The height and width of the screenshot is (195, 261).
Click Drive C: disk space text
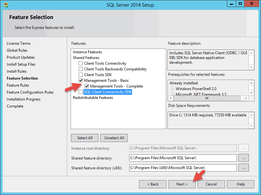point(208,115)
